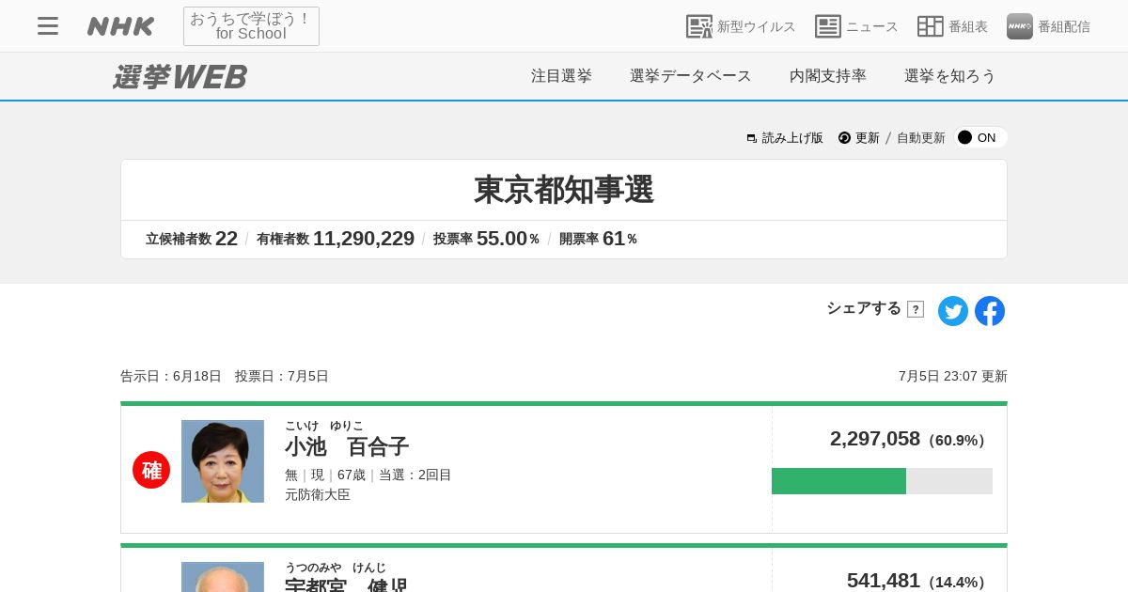Open おうちで学ぼう for School banner
This screenshot has height=592, width=1128.
tap(251, 26)
